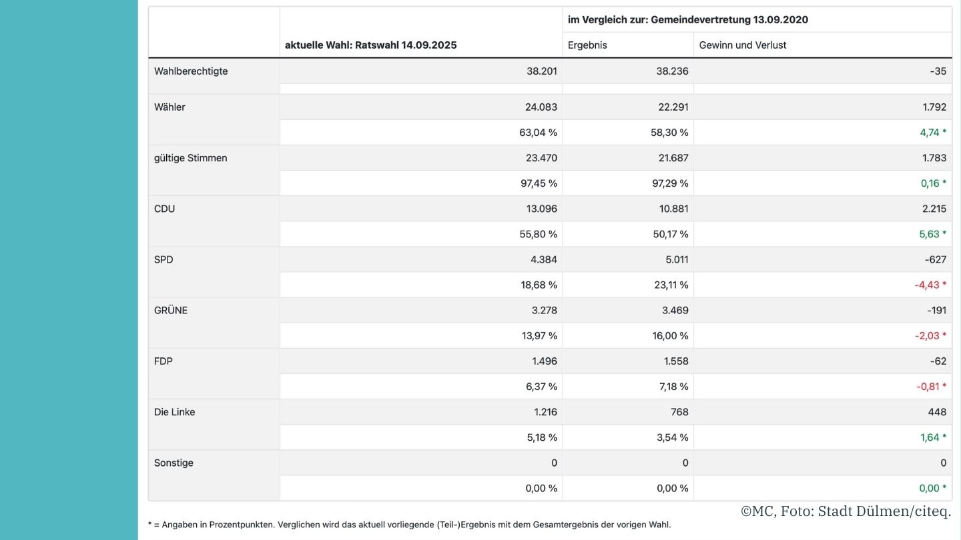Viewport: 961px width, 540px height.
Task: Select the 'Wähler' row label
Action: pos(170,107)
